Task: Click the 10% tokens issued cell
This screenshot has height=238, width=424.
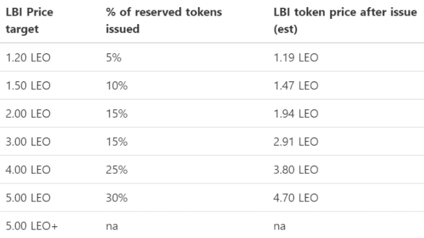Action: 117,86
